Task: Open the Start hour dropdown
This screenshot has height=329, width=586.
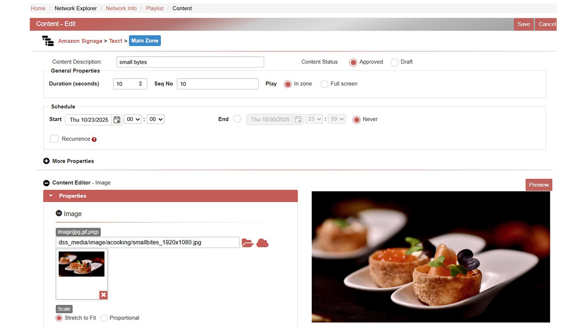Action: coord(133,119)
